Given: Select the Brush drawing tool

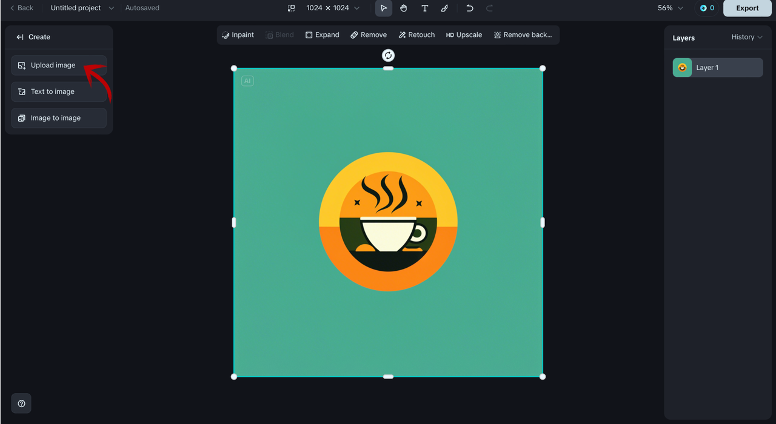Looking at the screenshot, I should coord(444,8).
